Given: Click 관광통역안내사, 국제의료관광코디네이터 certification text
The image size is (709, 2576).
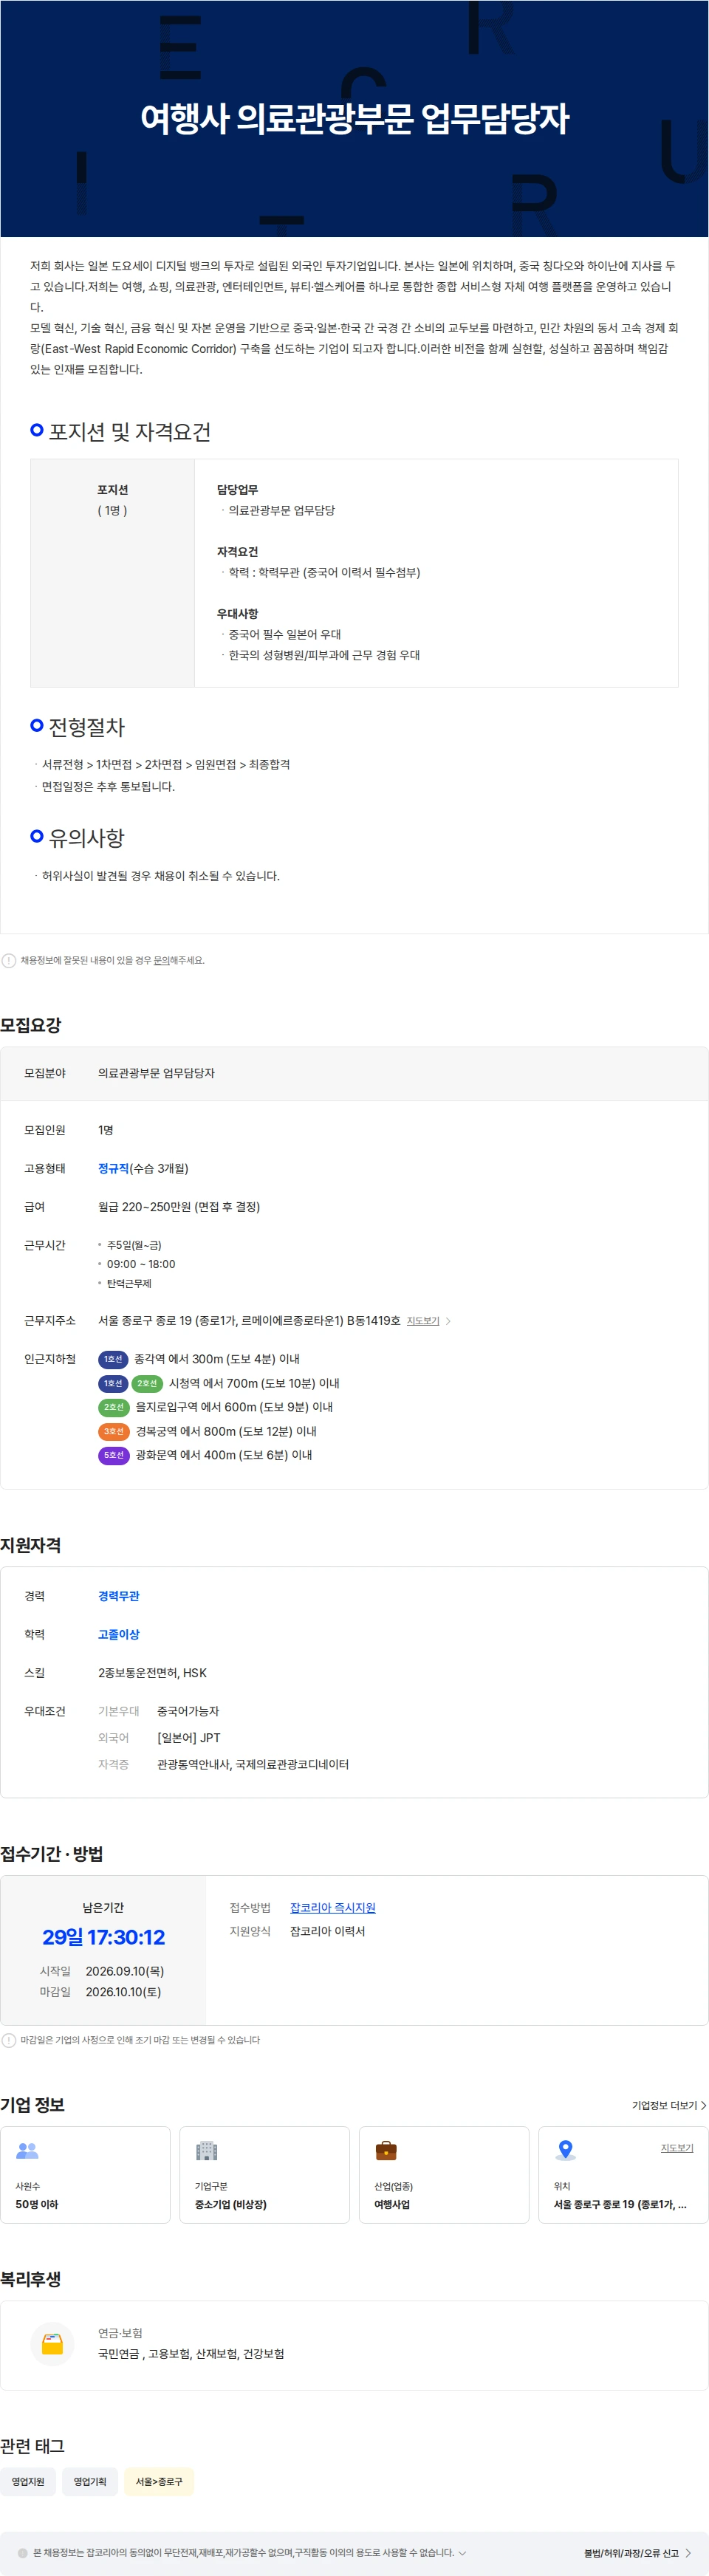Looking at the screenshot, I should click(253, 1765).
